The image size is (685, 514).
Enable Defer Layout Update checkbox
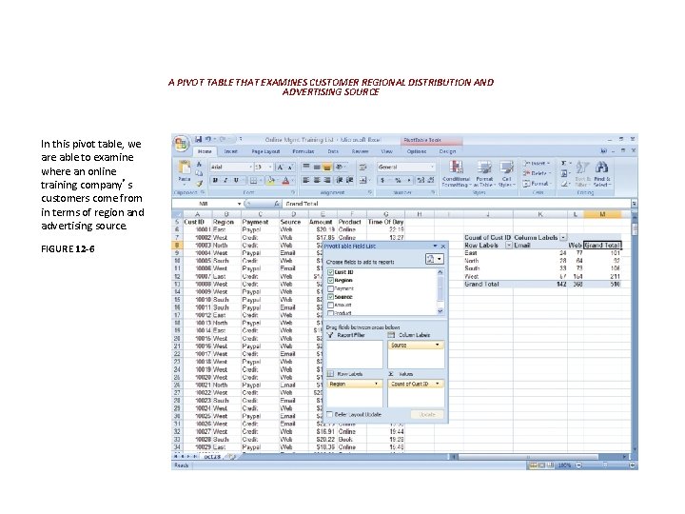pos(330,414)
